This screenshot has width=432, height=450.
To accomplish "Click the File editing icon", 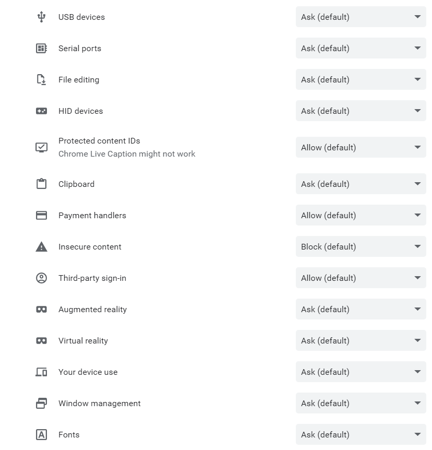I will [x=41, y=80].
